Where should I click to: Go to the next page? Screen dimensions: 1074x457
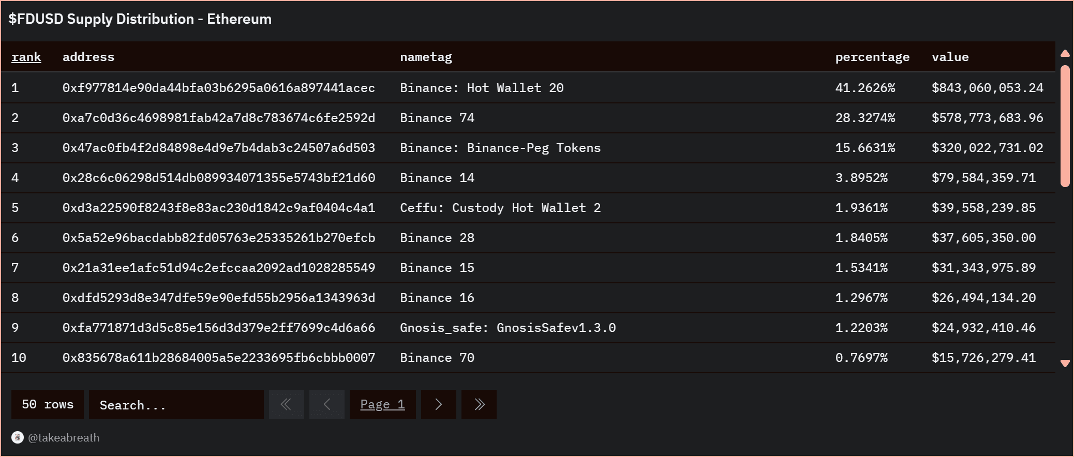pos(438,404)
